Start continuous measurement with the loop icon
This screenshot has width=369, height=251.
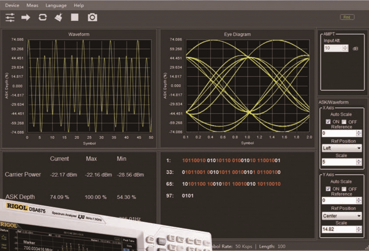click(x=43, y=17)
